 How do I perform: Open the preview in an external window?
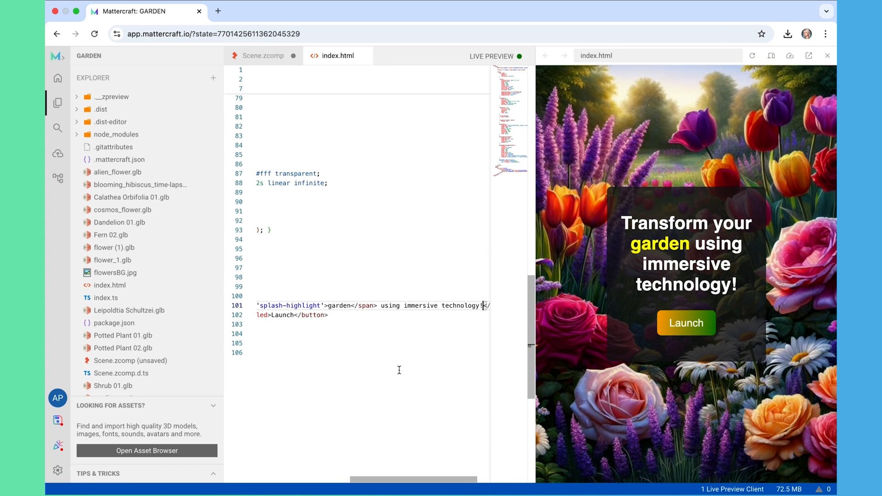point(808,56)
